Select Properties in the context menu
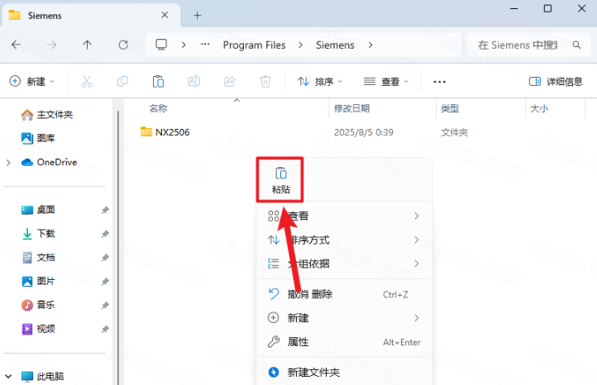The width and height of the screenshot is (597, 385). pyautogui.click(x=298, y=342)
